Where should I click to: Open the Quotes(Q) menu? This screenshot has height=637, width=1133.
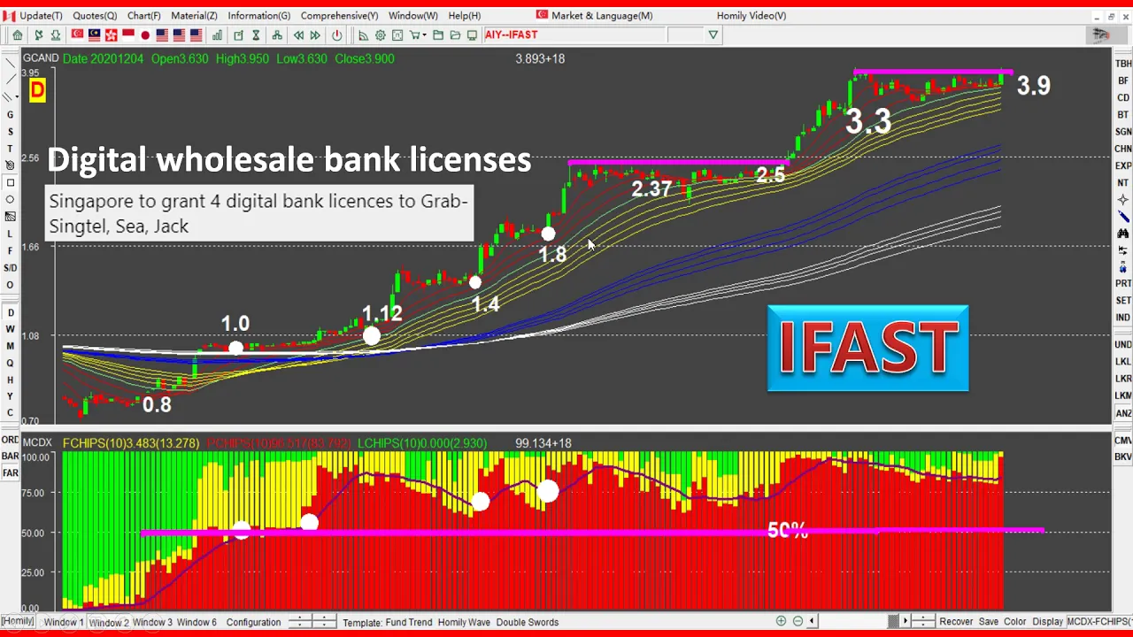[x=95, y=16]
